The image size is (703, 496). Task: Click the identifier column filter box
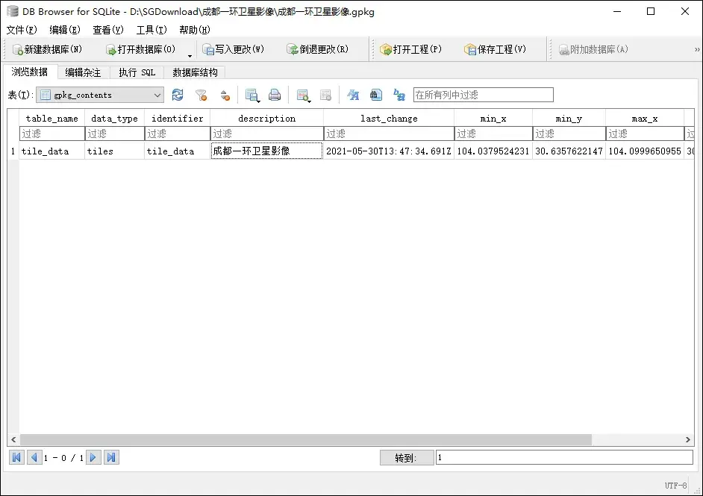point(177,134)
